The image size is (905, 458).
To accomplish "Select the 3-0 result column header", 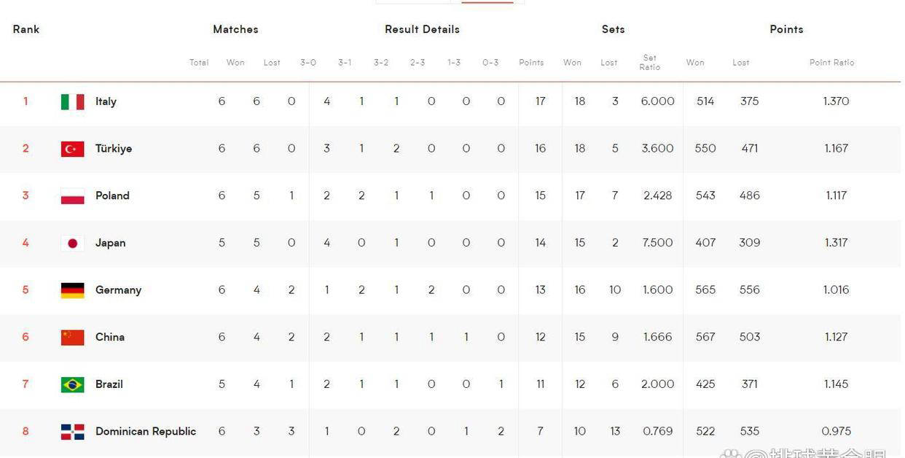I will (x=308, y=63).
